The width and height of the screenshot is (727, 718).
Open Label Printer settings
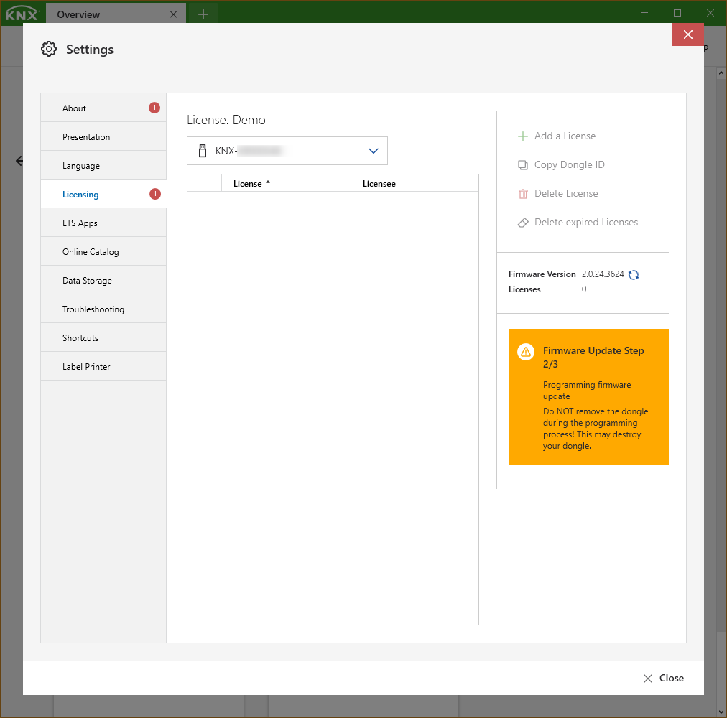tap(103, 367)
